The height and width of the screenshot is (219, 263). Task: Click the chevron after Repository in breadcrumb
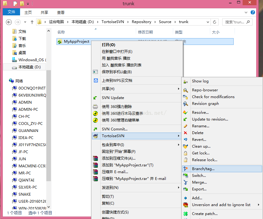pos(155,22)
